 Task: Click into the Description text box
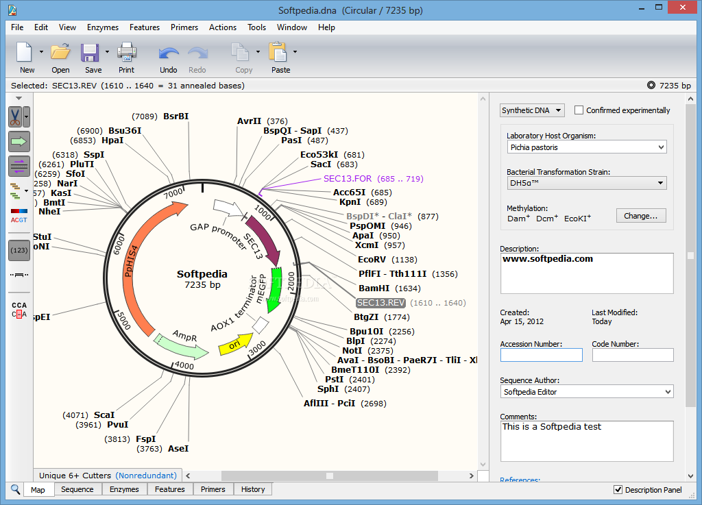click(x=587, y=273)
